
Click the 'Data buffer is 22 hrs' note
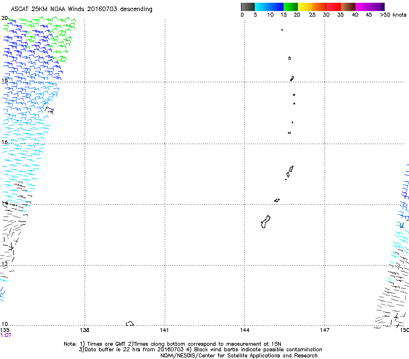tap(131, 350)
